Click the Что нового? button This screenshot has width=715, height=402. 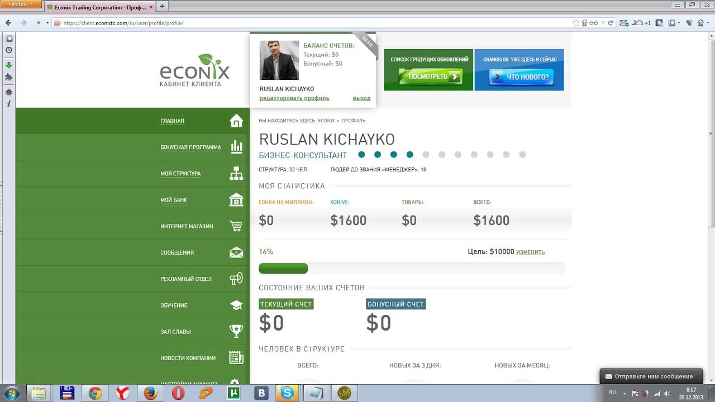click(x=522, y=76)
